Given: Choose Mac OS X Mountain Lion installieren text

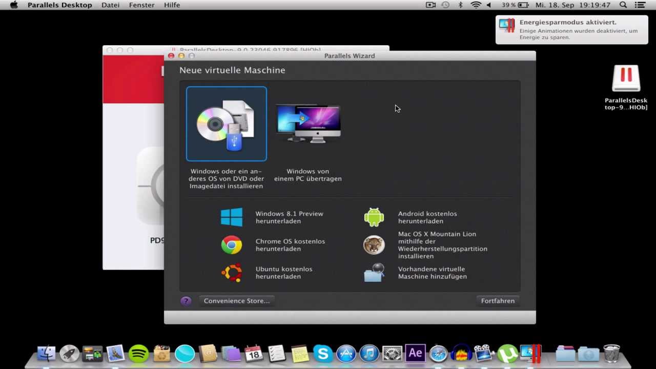Looking at the screenshot, I should (443, 245).
